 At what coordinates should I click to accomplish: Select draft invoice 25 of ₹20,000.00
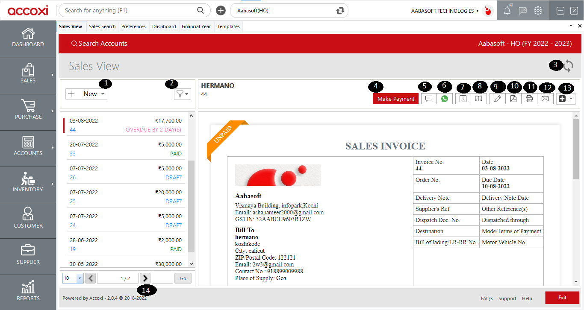[x=126, y=196]
